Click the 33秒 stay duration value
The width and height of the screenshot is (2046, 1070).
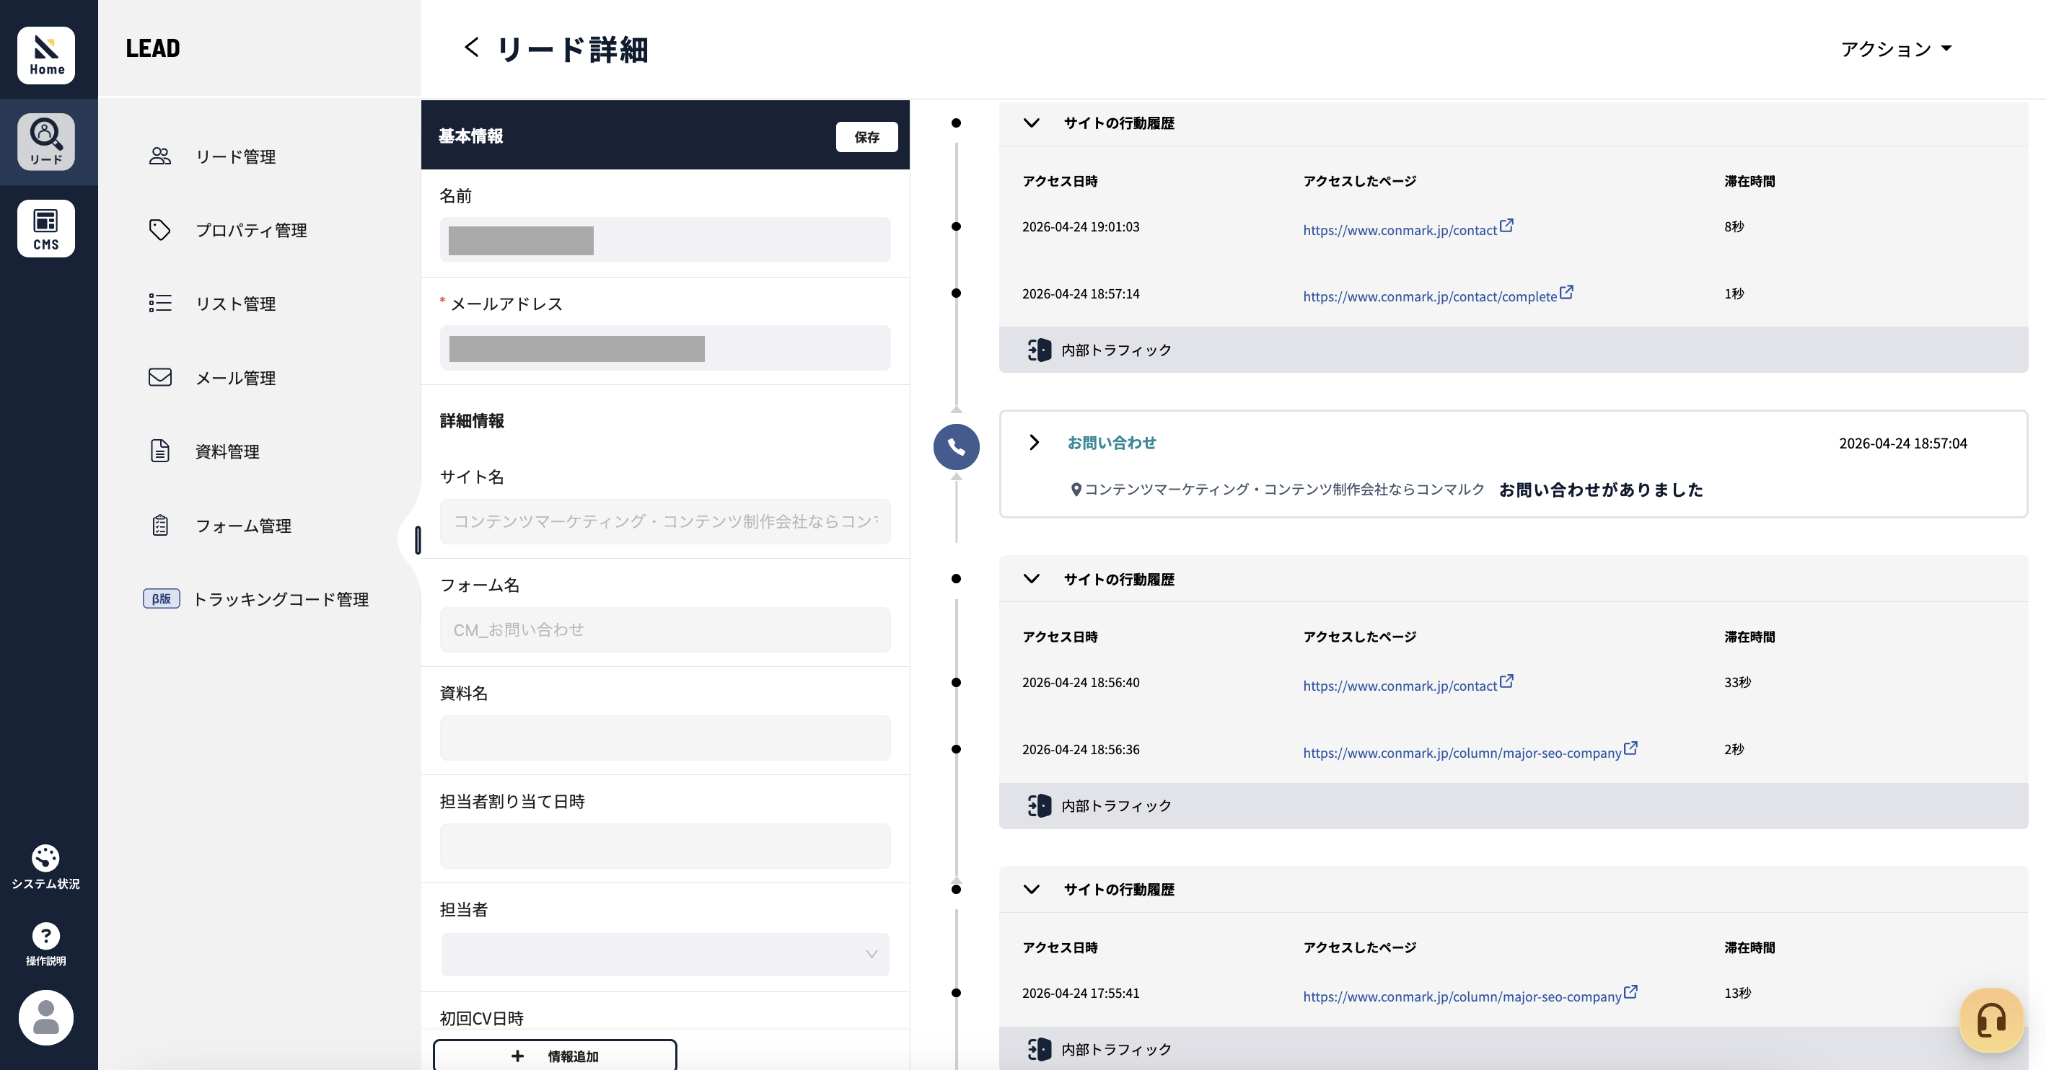coord(1737,683)
